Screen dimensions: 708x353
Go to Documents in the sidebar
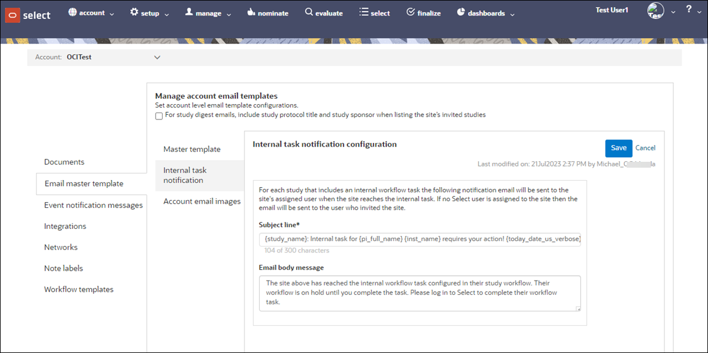click(x=64, y=162)
